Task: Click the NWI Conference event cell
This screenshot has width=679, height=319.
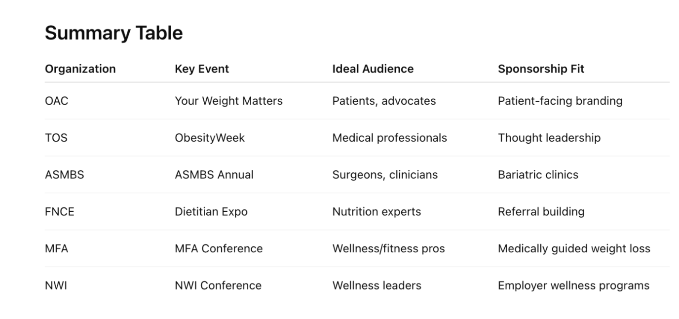Action: pyautogui.click(x=218, y=285)
